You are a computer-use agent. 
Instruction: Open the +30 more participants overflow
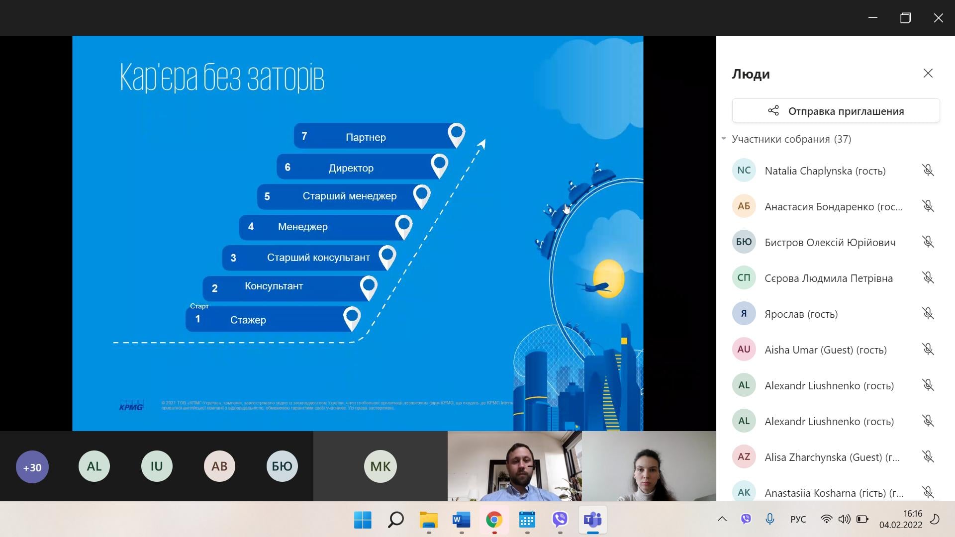(x=32, y=467)
